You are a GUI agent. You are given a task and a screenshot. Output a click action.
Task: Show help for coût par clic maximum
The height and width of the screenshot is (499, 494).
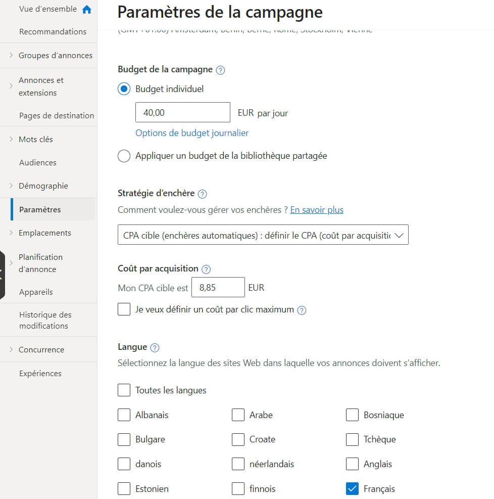(x=302, y=310)
